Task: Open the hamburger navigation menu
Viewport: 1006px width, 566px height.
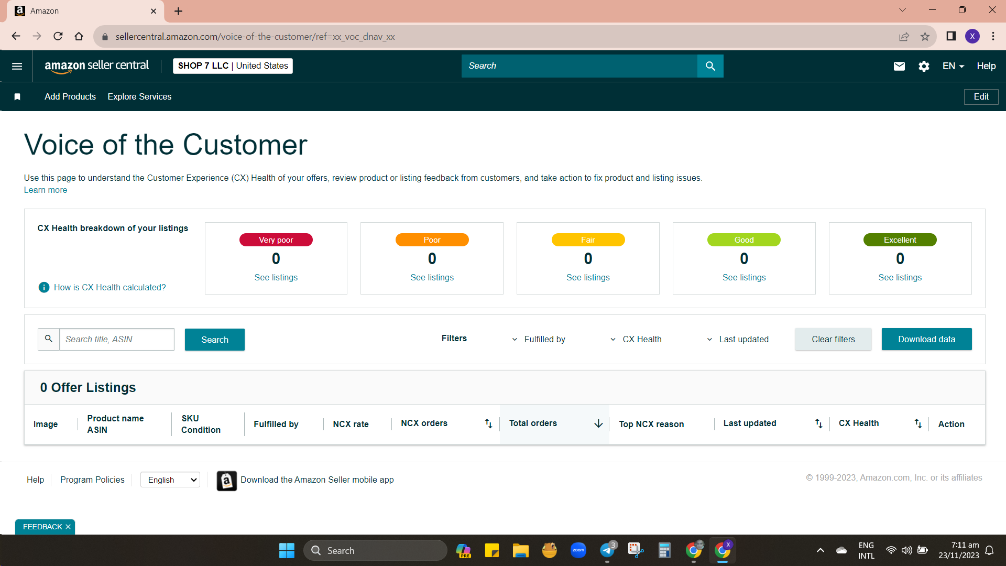Action: [17, 66]
